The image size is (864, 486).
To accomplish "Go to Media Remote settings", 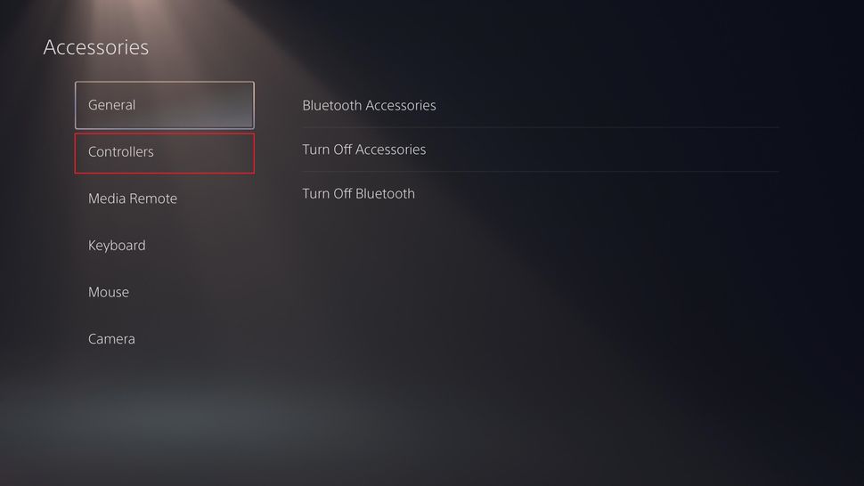I will click(x=133, y=198).
